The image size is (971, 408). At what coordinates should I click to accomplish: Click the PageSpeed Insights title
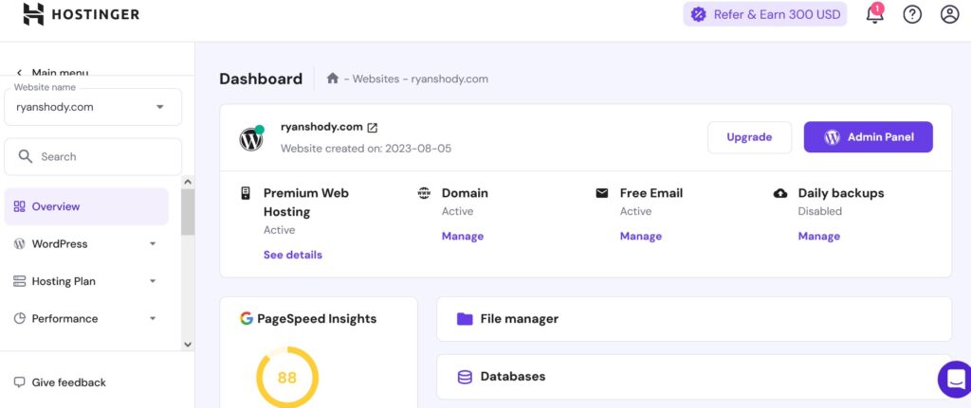(x=317, y=318)
